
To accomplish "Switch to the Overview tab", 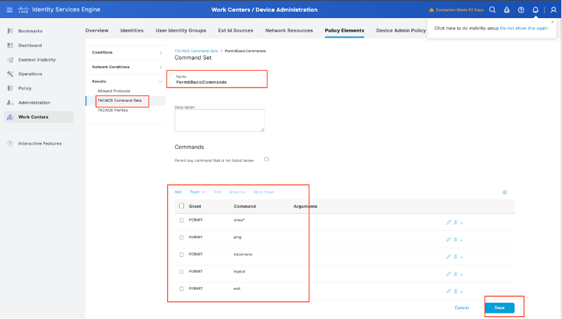I will click(x=97, y=30).
